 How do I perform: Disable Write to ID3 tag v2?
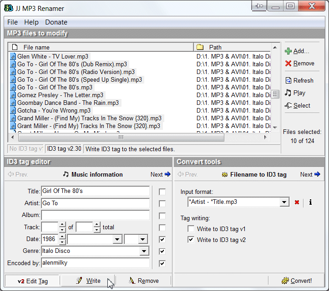(191, 240)
